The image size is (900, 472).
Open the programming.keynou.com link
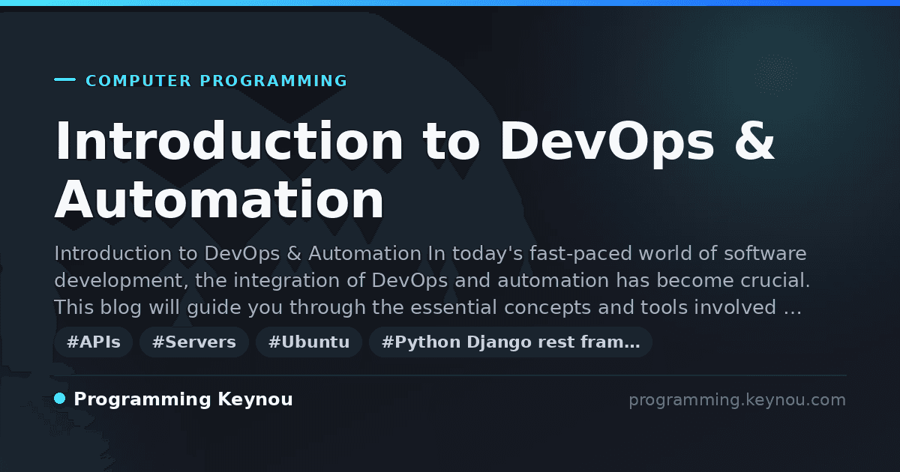737,400
